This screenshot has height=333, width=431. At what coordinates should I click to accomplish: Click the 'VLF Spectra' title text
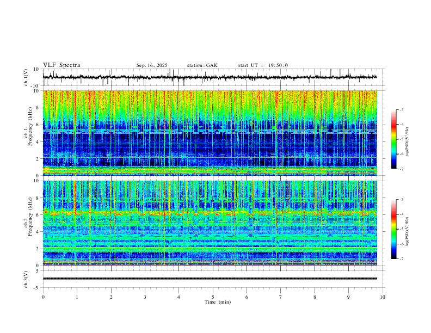pyautogui.click(x=61, y=65)
